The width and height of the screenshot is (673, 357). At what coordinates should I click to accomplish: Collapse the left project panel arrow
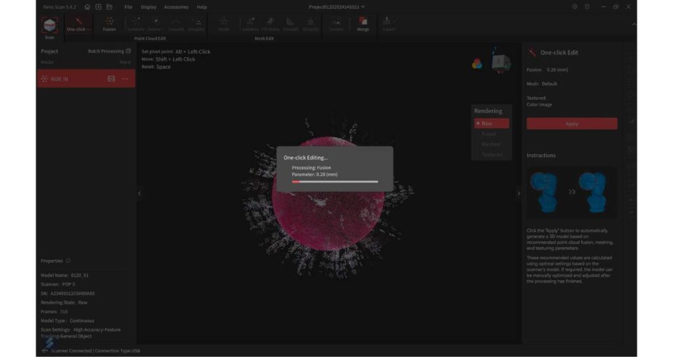tap(139, 193)
